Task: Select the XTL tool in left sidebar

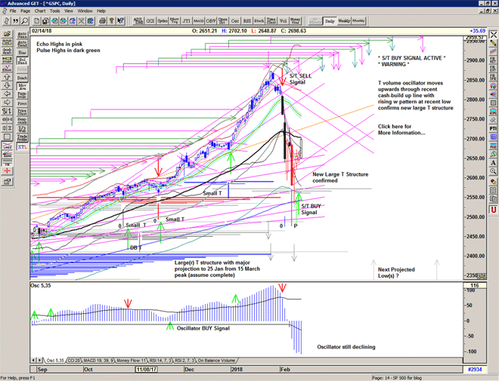Action: (x=22, y=148)
